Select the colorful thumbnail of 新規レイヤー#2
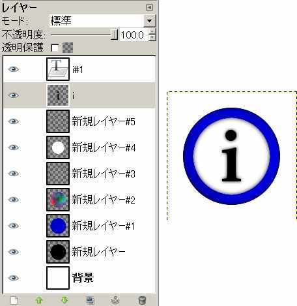 (58, 200)
